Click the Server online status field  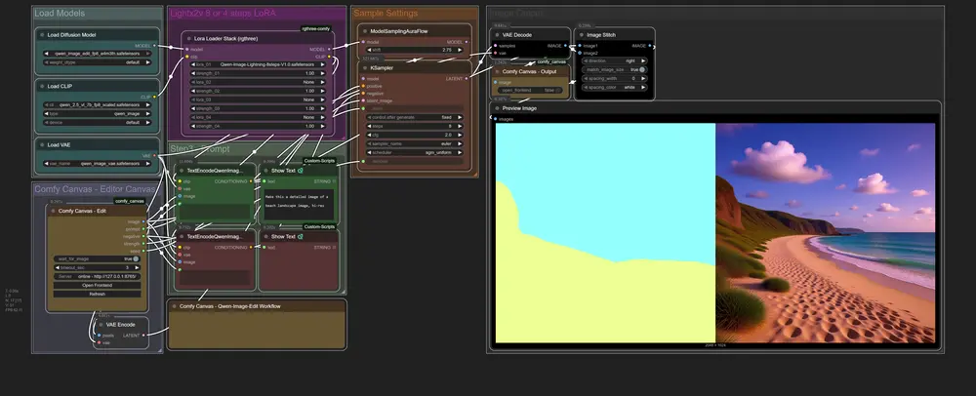click(97, 276)
